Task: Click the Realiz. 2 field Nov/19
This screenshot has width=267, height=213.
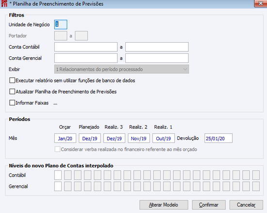Action: tap(139, 138)
